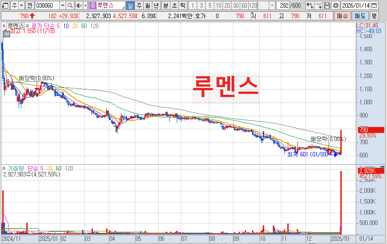The width and height of the screenshot is (387, 244).
Task: Click the volume 단순 5 average label
Action: [35, 168]
